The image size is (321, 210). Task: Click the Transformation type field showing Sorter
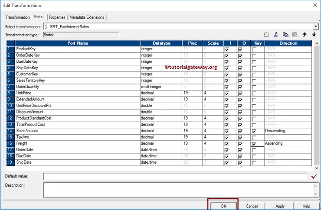pos(81,35)
